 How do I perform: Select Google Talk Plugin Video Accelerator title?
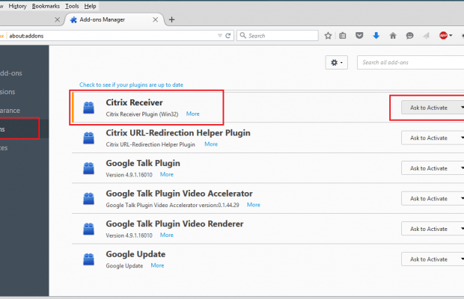(180, 194)
